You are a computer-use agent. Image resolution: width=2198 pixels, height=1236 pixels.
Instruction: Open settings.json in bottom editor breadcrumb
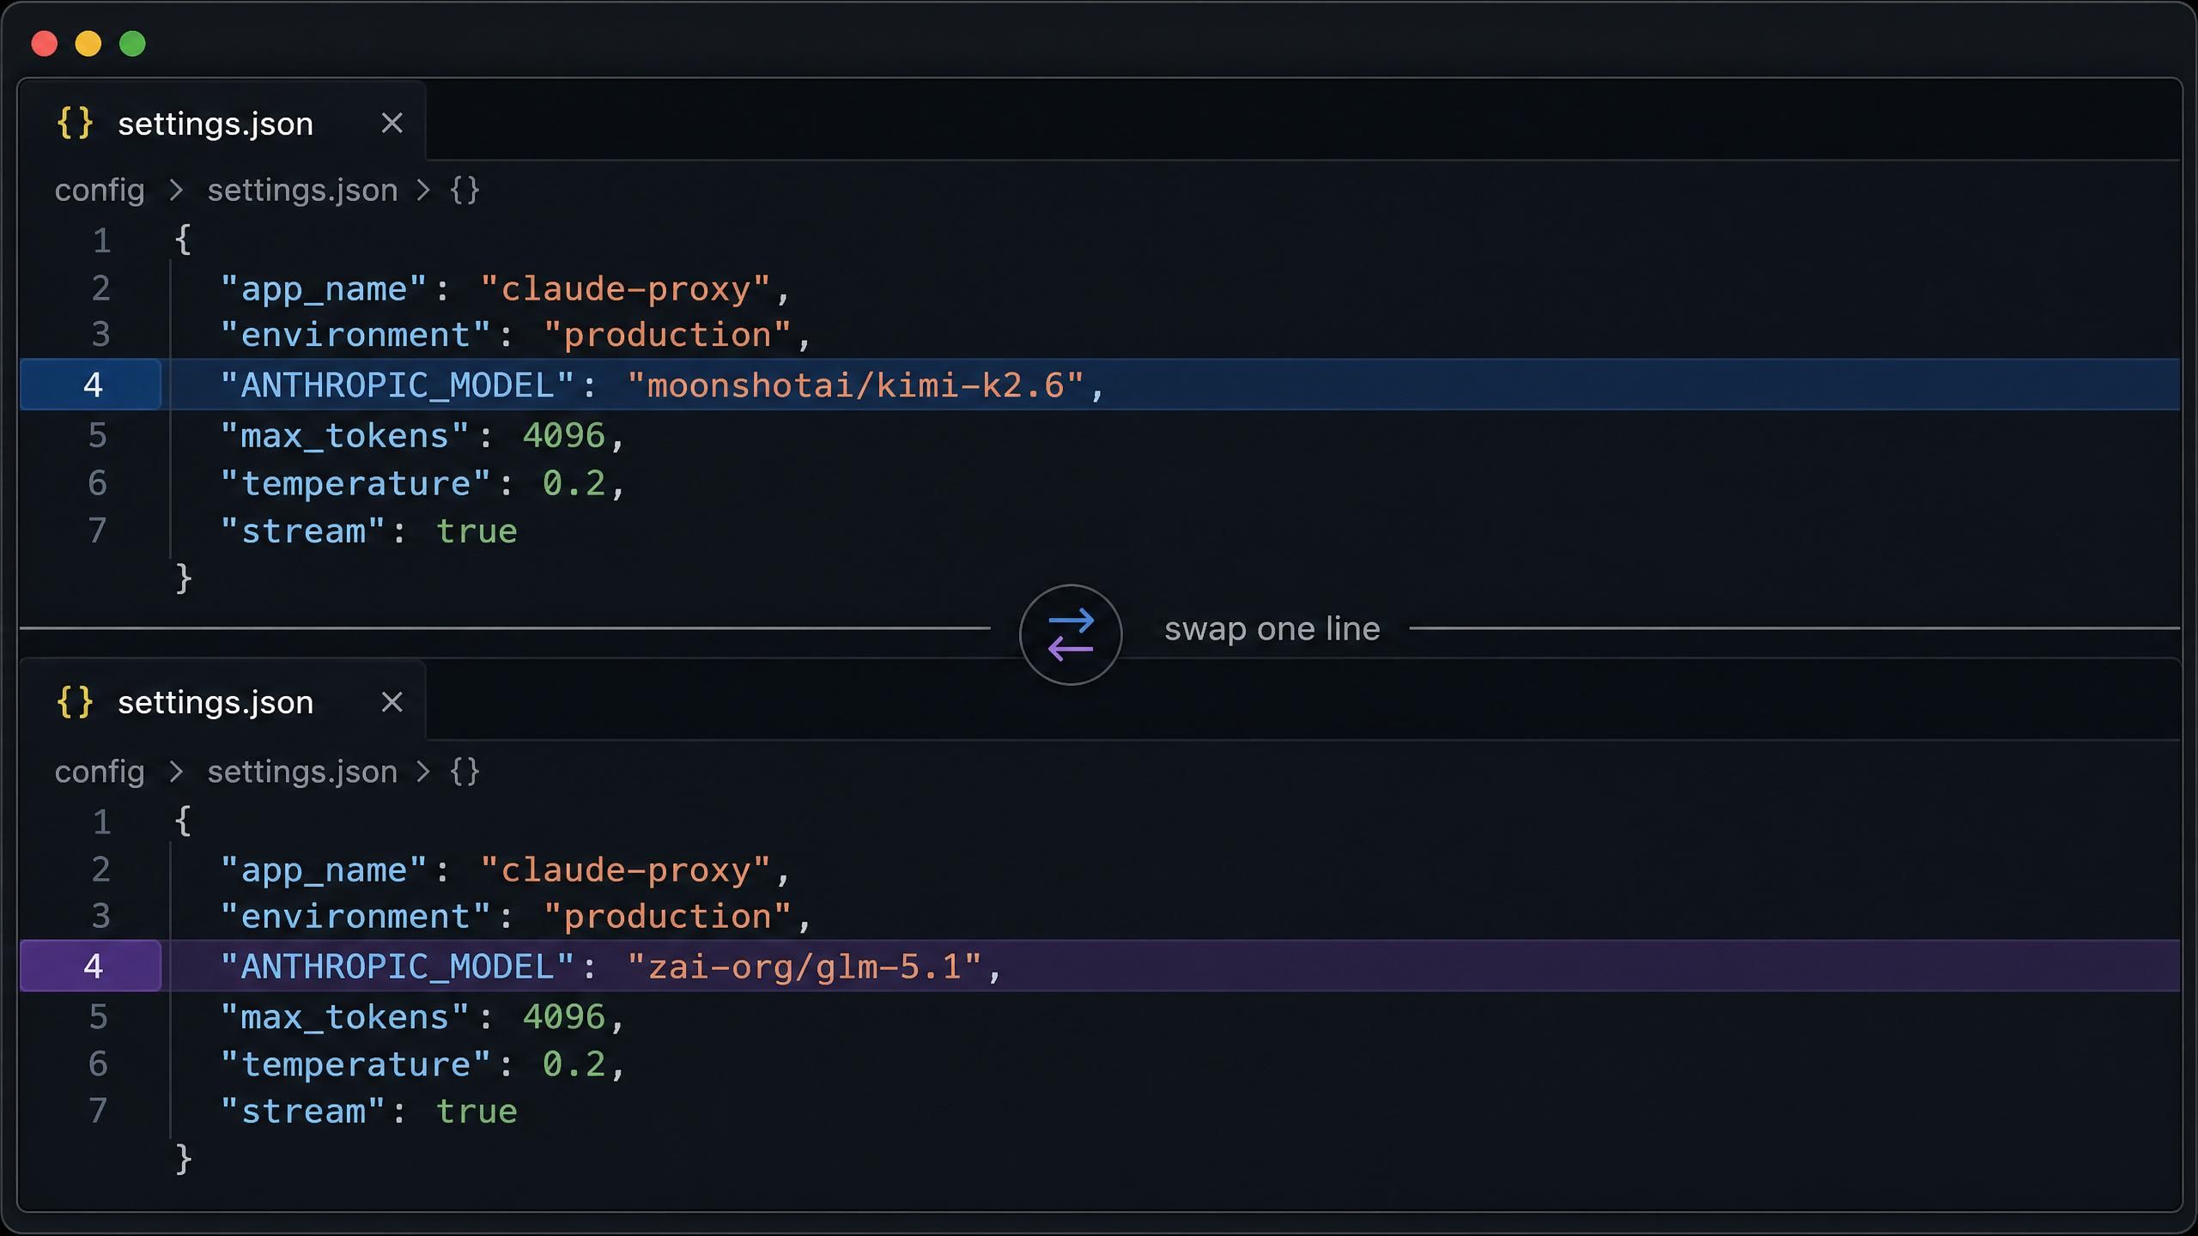[x=302, y=772]
